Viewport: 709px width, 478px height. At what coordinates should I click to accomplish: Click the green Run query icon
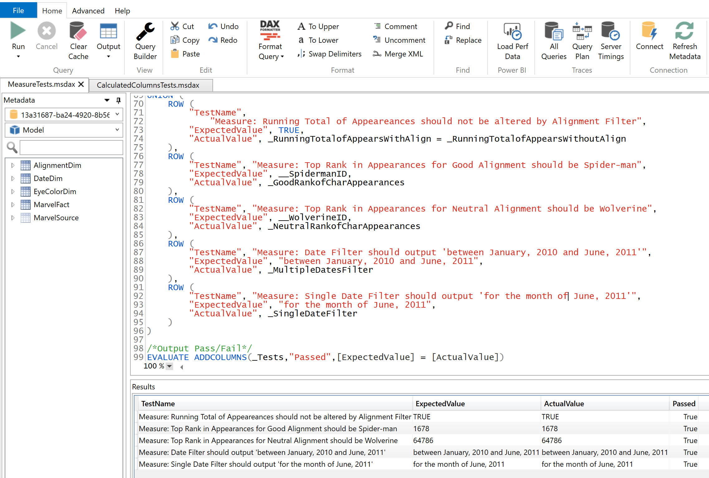[18, 31]
